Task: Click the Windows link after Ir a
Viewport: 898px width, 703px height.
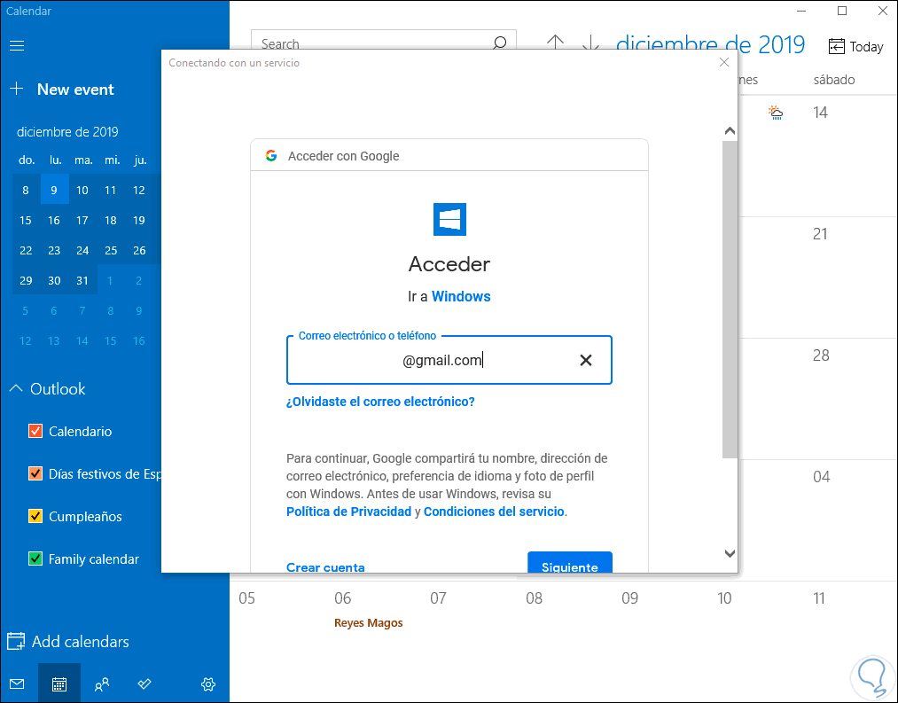Action: coord(461,296)
